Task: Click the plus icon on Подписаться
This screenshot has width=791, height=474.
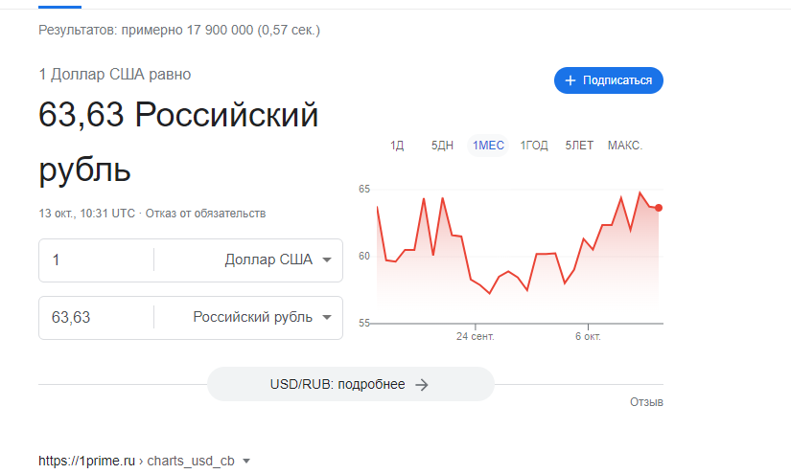Action: (570, 80)
